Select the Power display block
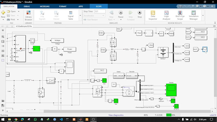Viewport: 217px width, 122px height. [x=70, y=49]
